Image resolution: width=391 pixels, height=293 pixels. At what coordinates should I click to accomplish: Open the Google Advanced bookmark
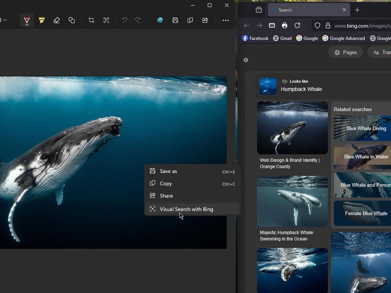point(344,38)
